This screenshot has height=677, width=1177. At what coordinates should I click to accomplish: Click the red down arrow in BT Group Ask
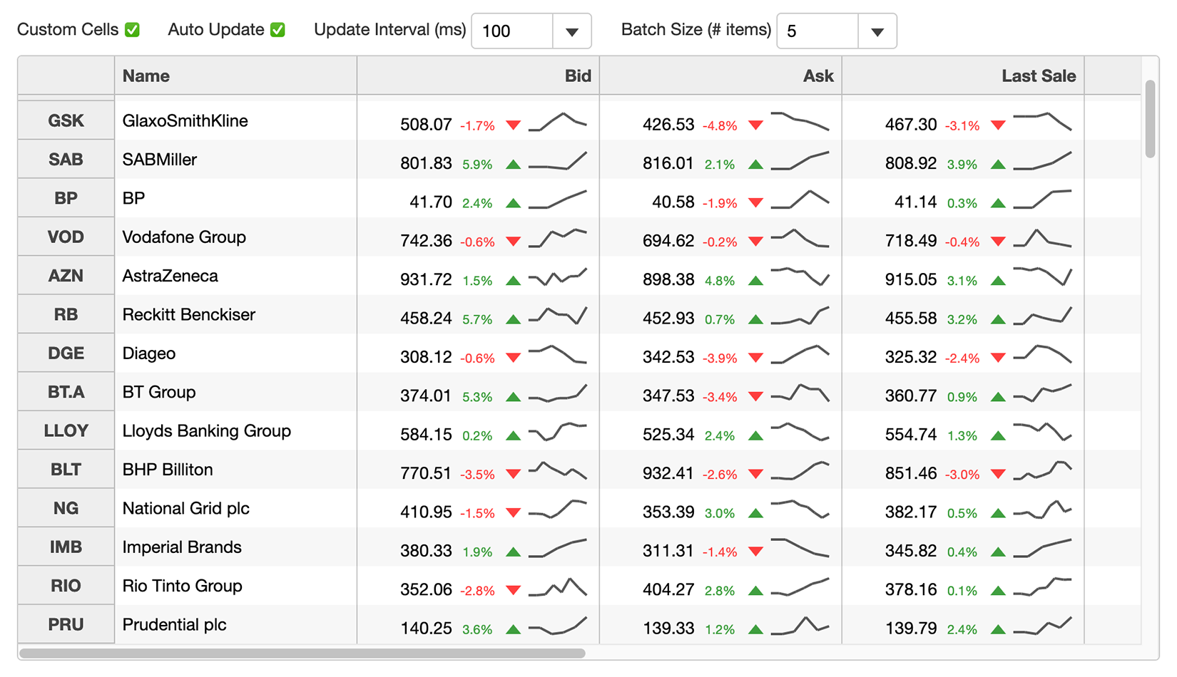[x=755, y=397]
